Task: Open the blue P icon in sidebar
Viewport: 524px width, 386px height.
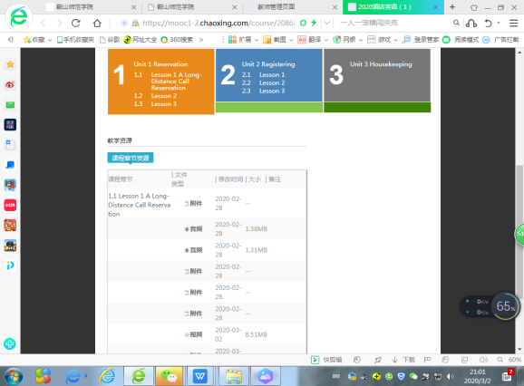Action: (10, 265)
